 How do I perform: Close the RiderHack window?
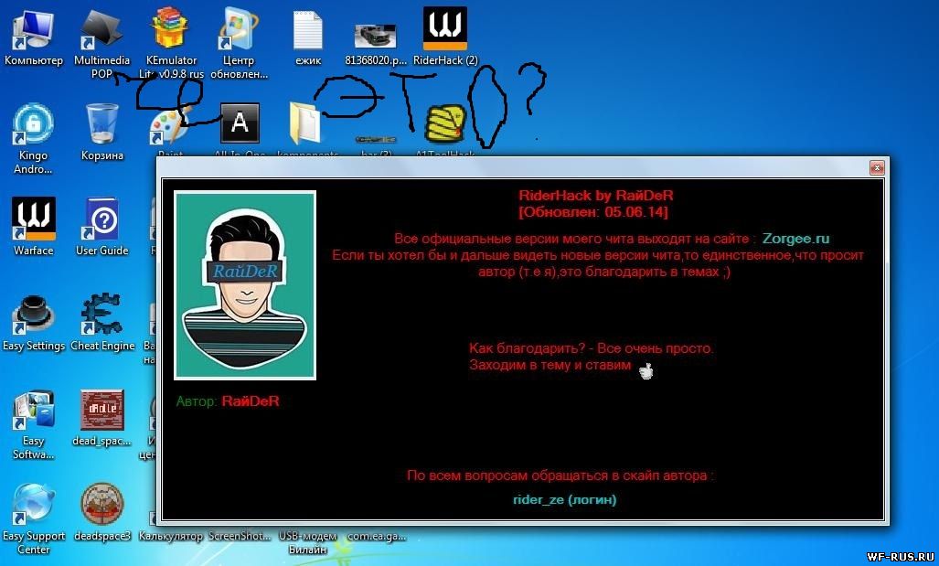tap(877, 167)
